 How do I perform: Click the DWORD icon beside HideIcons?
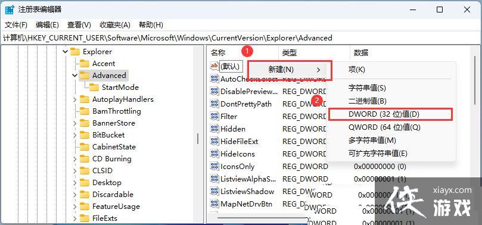tap(214, 154)
